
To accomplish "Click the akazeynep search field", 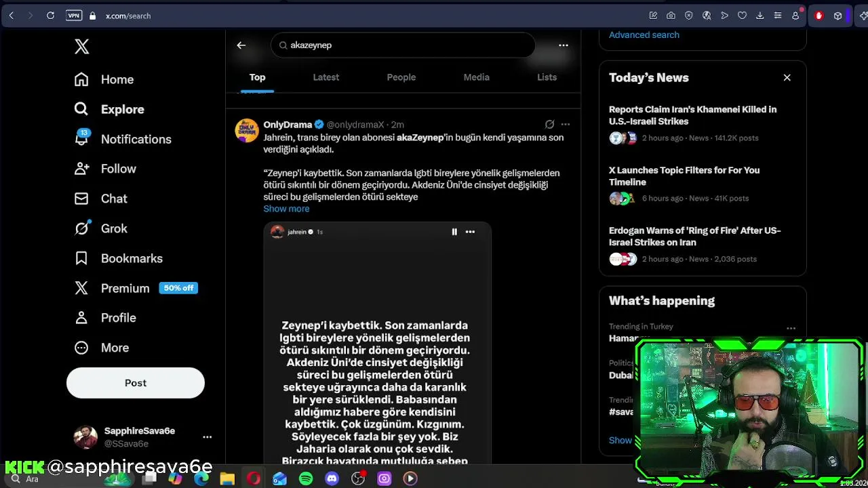I will click(x=403, y=45).
